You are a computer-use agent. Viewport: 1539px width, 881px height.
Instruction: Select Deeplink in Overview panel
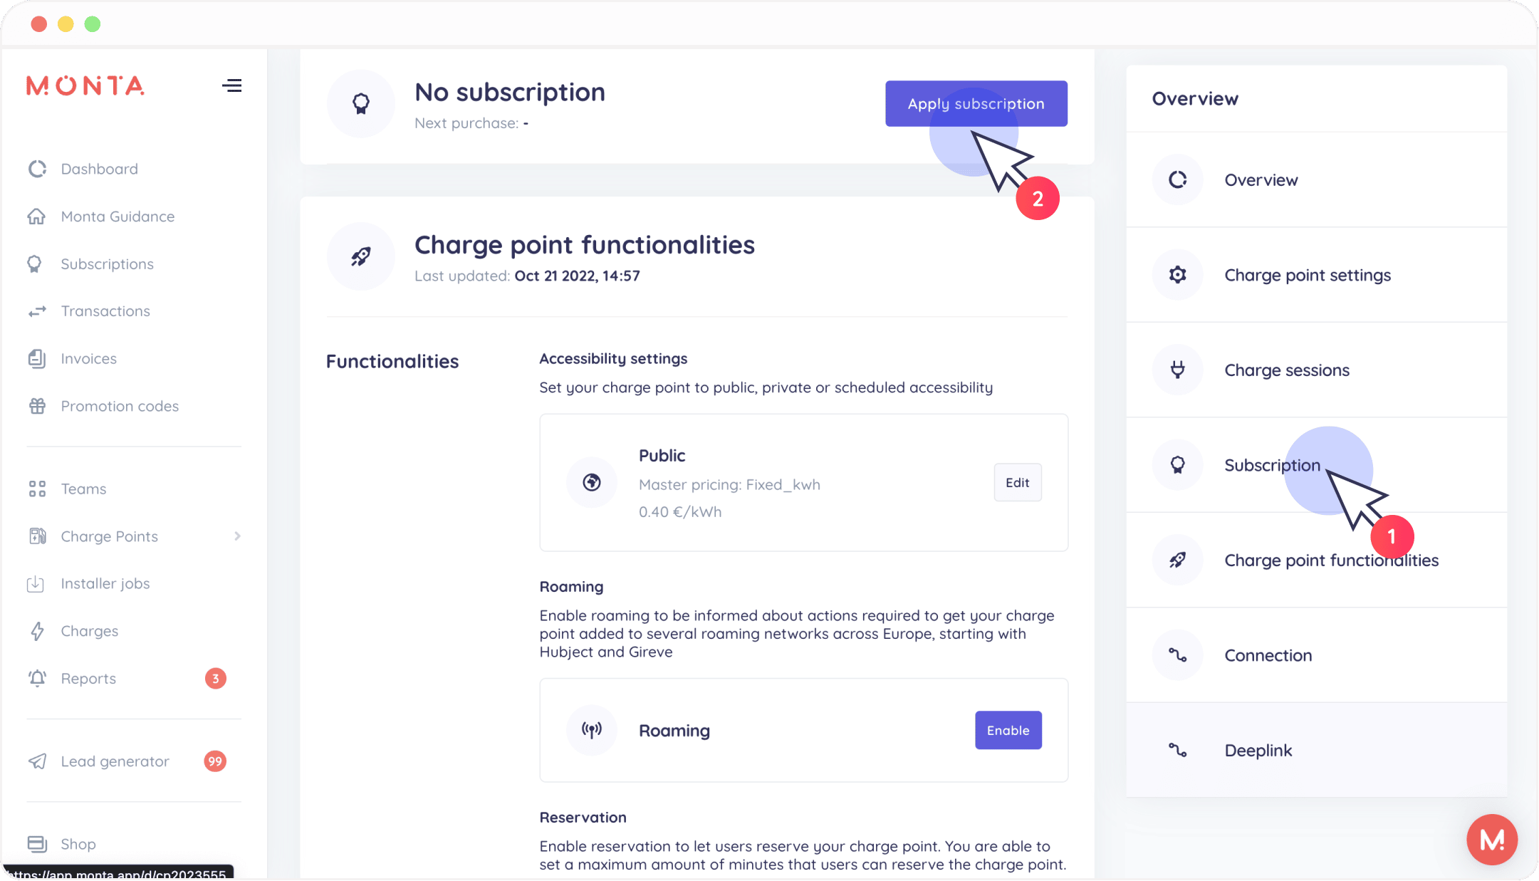click(x=1316, y=750)
